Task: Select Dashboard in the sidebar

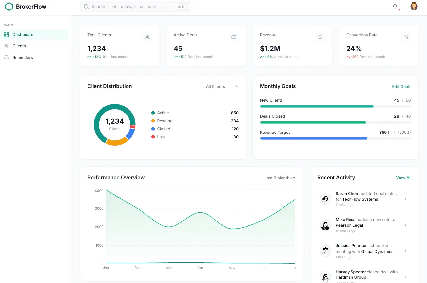Action: point(23,35)
